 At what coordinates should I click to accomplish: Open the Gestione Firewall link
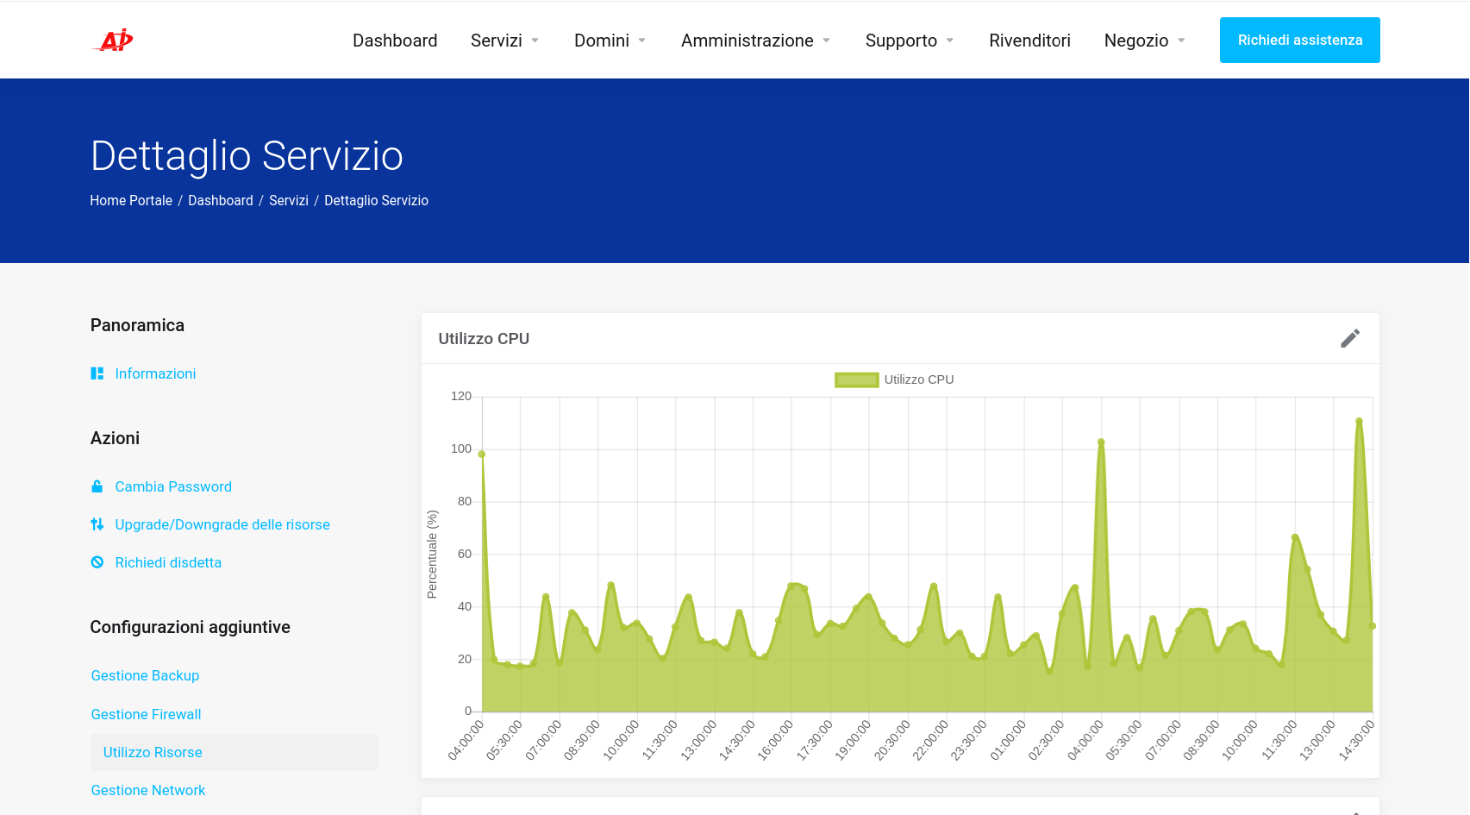(146, 714)
